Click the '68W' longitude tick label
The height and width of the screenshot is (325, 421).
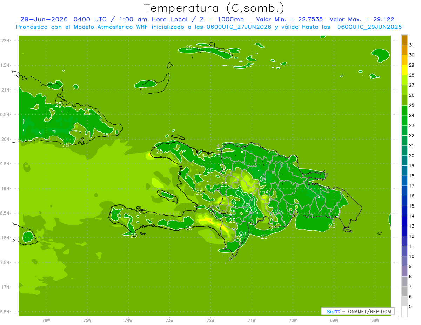(375, 320)
